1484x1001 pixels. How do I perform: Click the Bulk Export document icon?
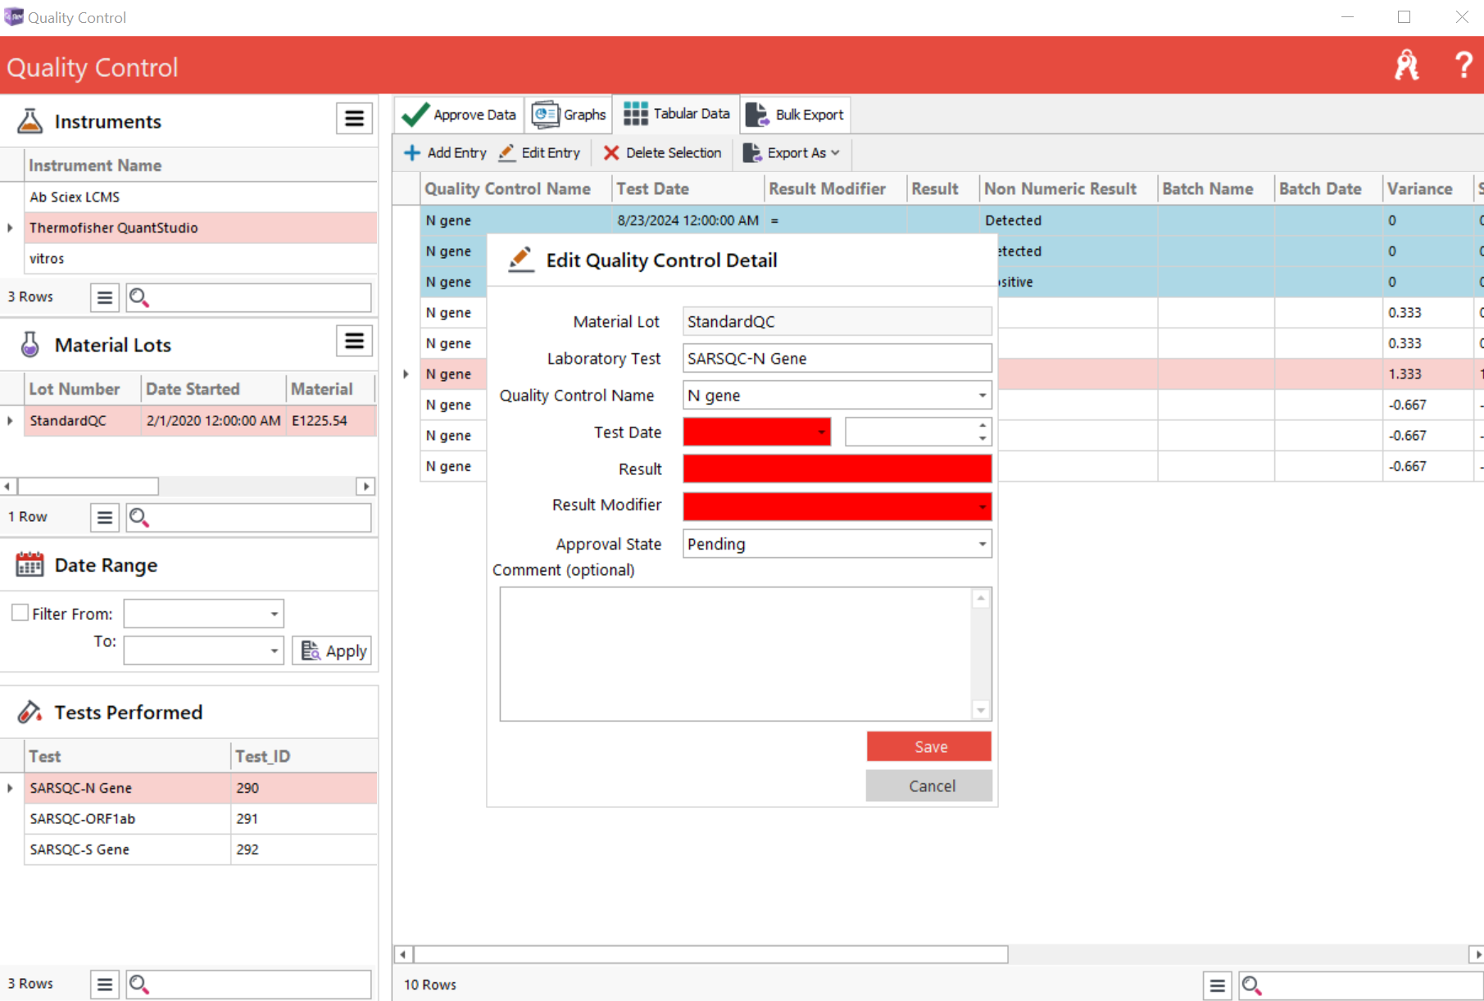(x=757, y=115)
